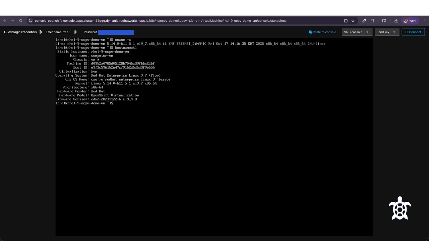Image resolution: width=429 pixels, height=241 pixels.
Task: Click the 'Hardware Vendor: Red Hat' line
Action: coord(81,91)
